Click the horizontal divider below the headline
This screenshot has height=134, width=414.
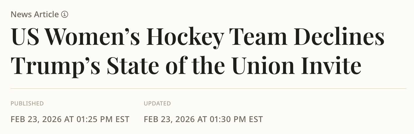click(208, 88)
